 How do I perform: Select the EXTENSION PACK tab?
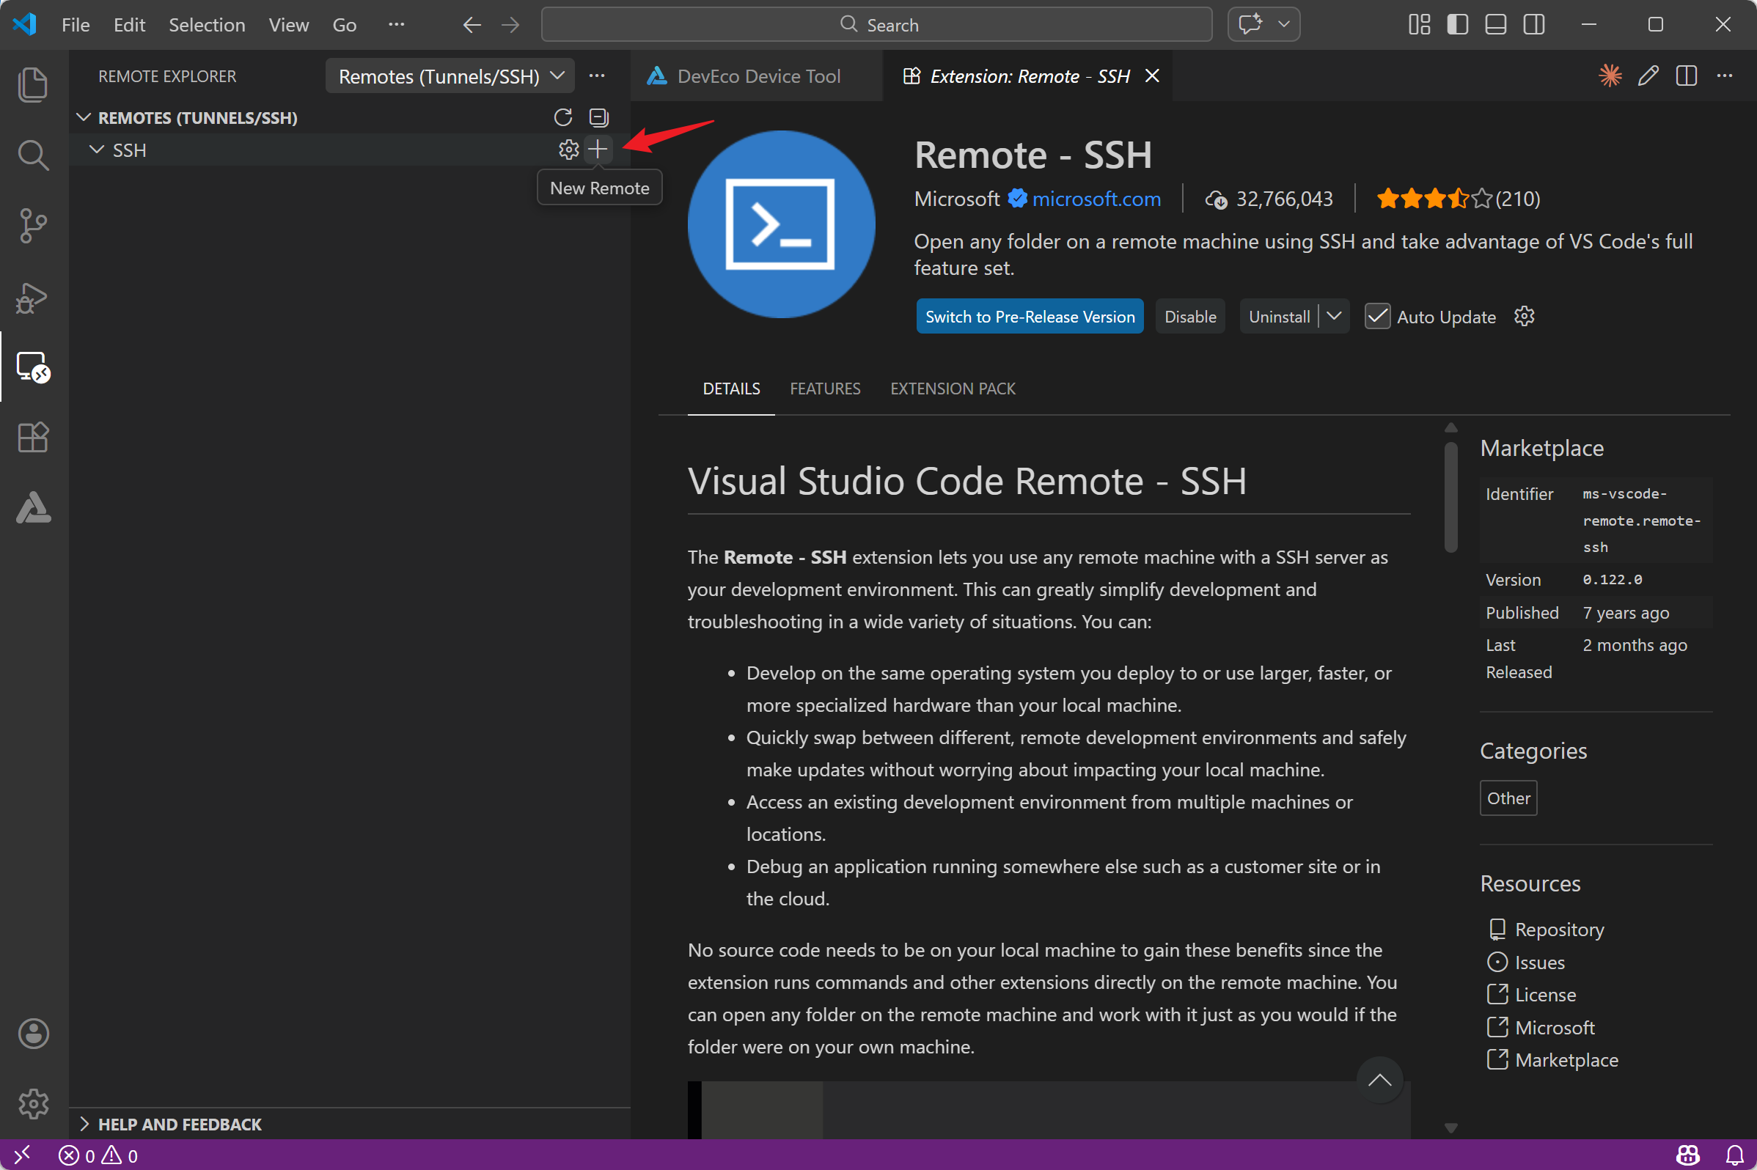coord(953,389)
